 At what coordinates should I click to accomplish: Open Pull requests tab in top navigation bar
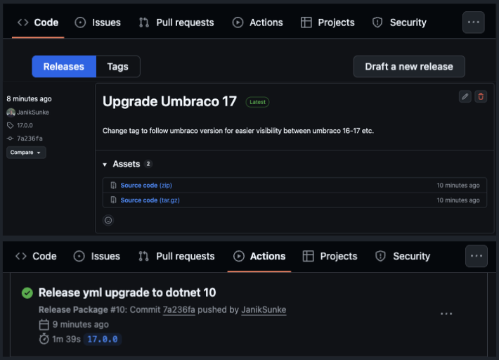point(176,22)
